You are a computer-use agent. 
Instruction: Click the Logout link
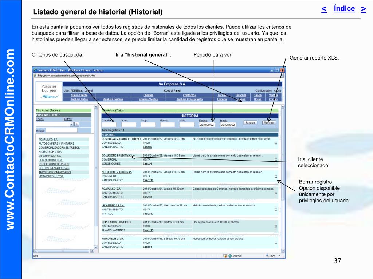pyautogui.click(x=89, y=90)
